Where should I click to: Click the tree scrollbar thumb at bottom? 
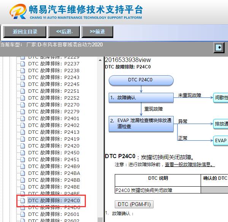click(100, 220)
